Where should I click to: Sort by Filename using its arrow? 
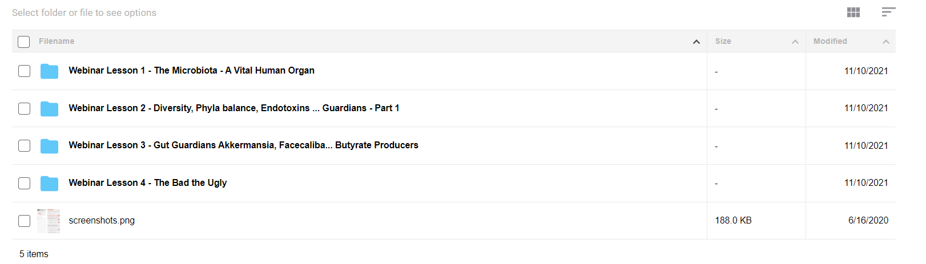coord(696,42)
